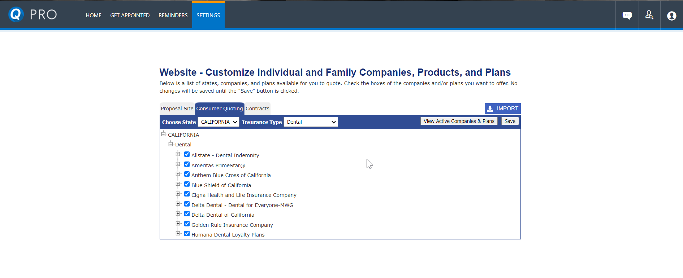
Task: Open GET APPOINTED menu
Action: (130, 15)
